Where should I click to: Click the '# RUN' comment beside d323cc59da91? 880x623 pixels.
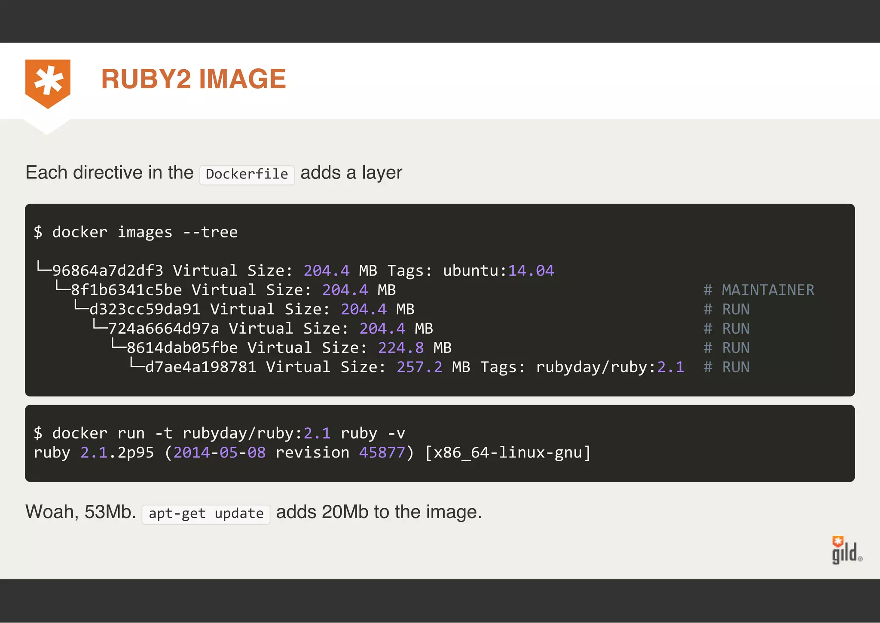[727, 309]
